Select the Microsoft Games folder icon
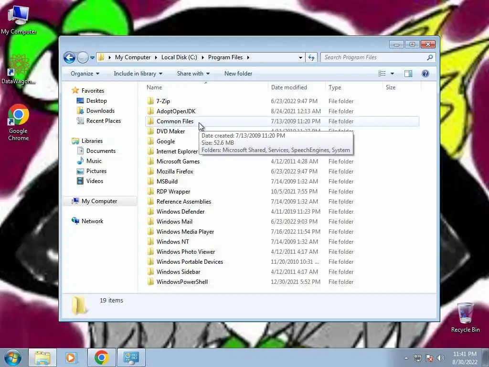Screen dimensions: 489x367 click(x=150, y=162)
